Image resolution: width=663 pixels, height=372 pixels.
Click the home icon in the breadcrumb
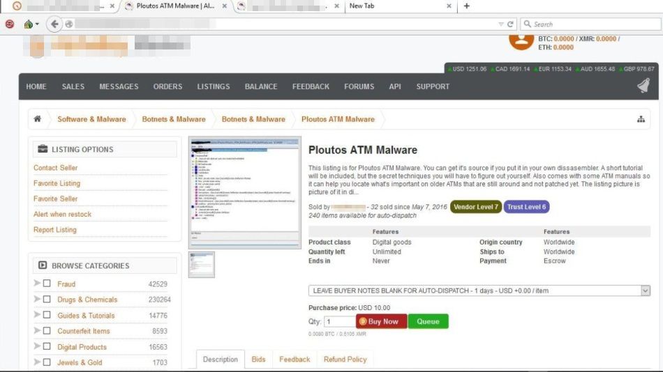(38, 119)
